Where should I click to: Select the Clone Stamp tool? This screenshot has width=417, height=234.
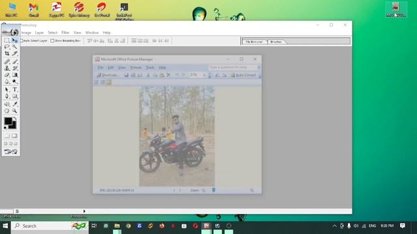click(7, 68)
